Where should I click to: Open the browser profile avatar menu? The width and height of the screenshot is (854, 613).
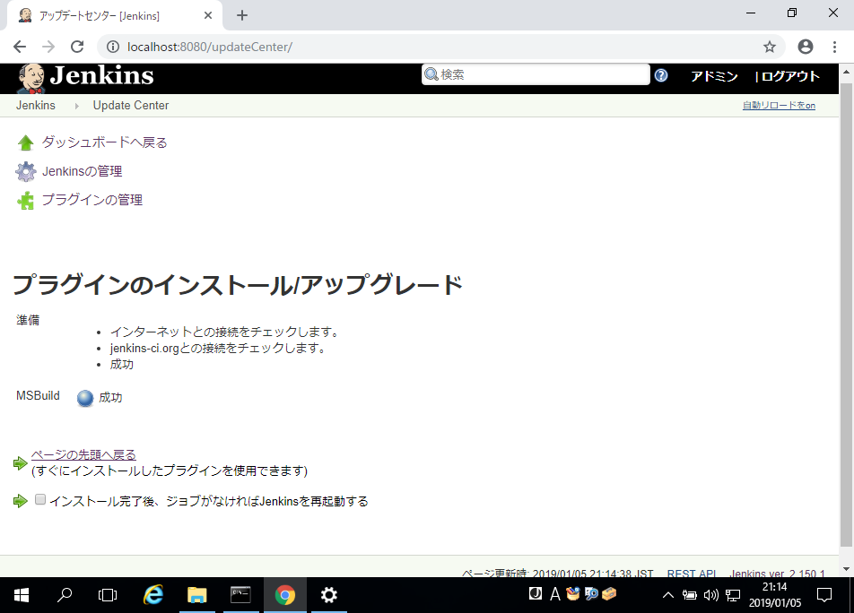point(805,46)
